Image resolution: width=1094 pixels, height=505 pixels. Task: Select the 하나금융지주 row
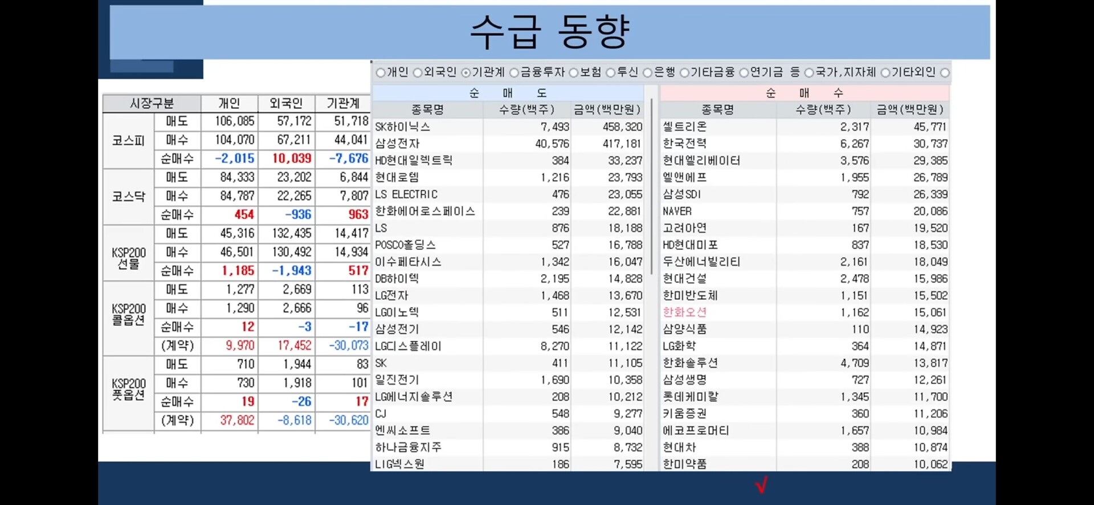(x=508, y=447)
